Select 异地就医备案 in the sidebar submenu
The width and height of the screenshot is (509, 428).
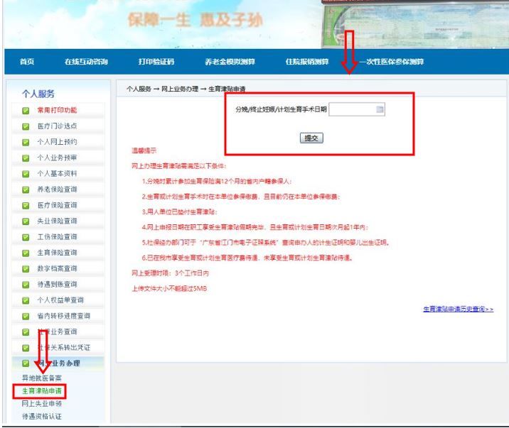[x=33, y=378]
